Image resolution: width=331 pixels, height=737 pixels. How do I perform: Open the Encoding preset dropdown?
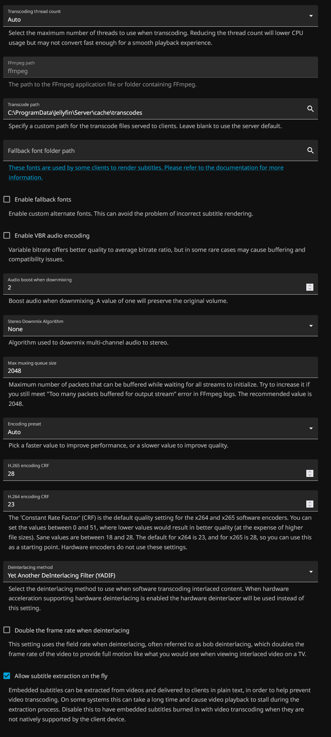(160, 428)
